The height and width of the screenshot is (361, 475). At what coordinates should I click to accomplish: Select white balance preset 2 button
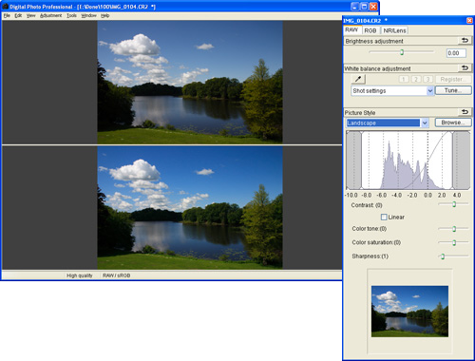click(x=416, y=79)
